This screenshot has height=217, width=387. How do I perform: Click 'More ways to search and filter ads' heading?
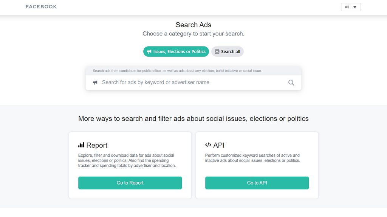pos(193,119)
